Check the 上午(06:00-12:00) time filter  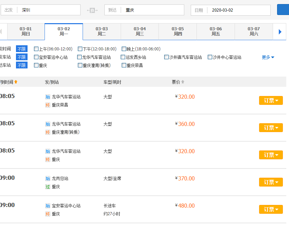(x=36, y=49)
